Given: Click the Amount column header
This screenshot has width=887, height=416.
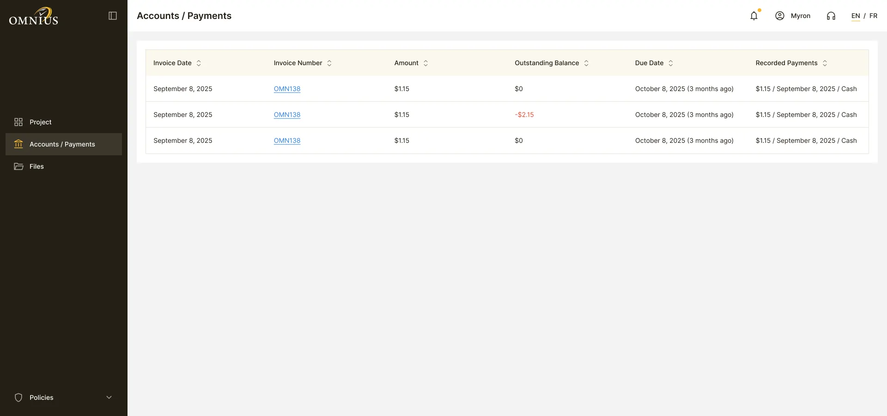Looking at the screenshot, I should pos(407,63).
